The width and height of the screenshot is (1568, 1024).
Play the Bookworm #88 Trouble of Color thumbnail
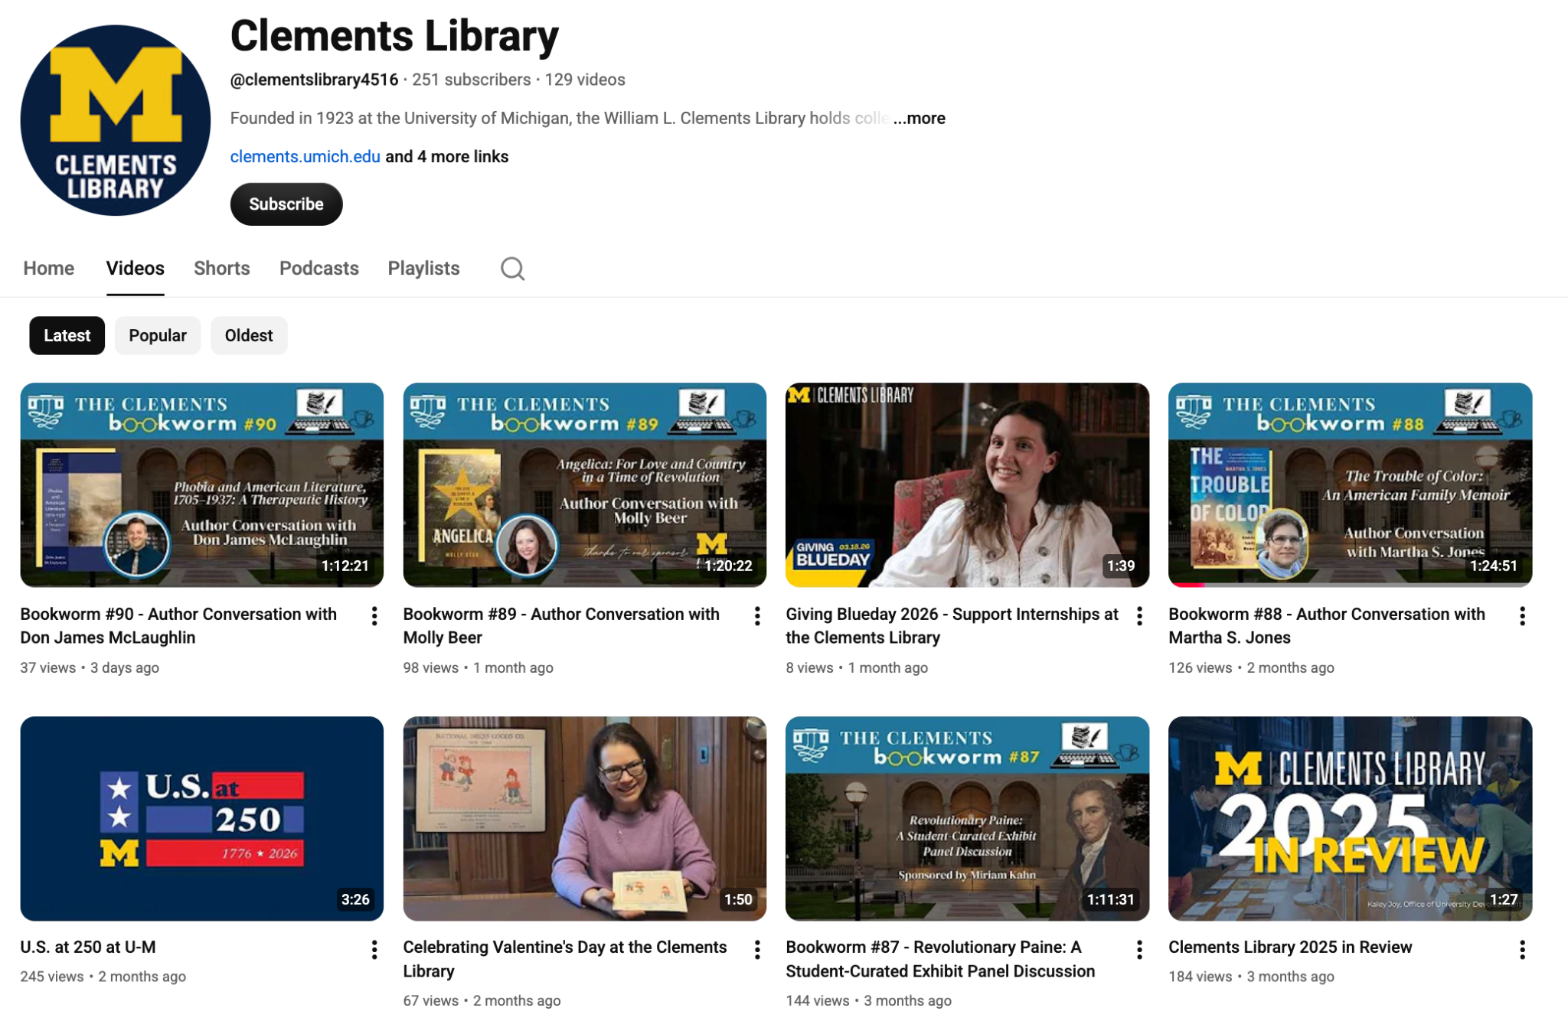click(x=1350, y=485)
